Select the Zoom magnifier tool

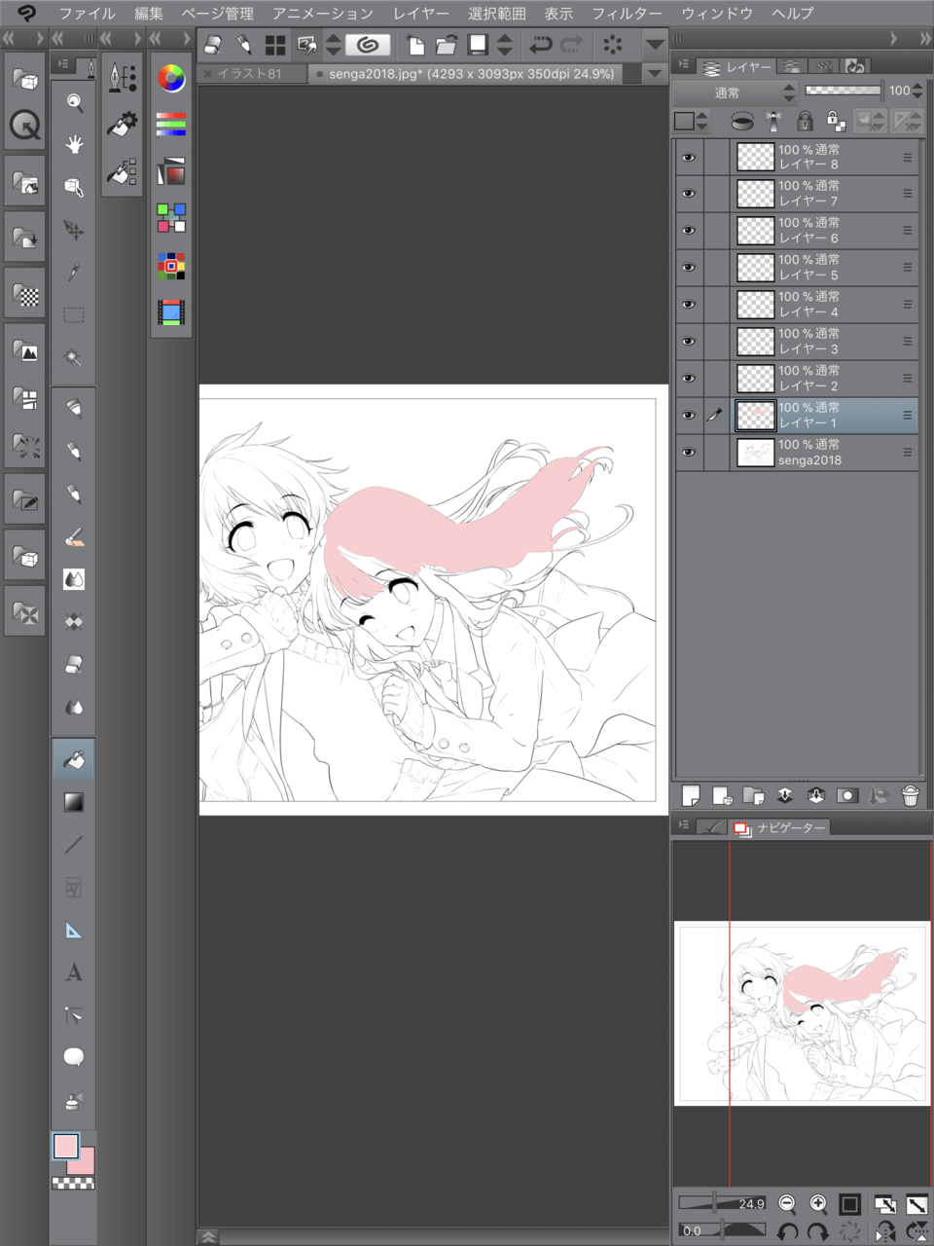(x=74, y=102)
